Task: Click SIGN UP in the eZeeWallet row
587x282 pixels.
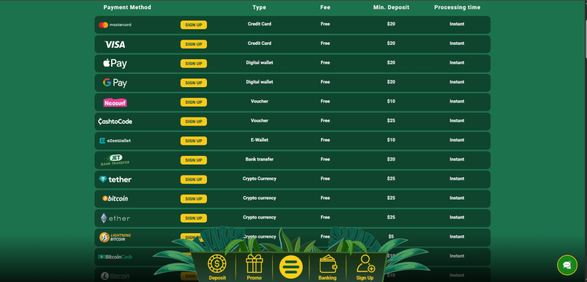Action: tap(194, 141)
